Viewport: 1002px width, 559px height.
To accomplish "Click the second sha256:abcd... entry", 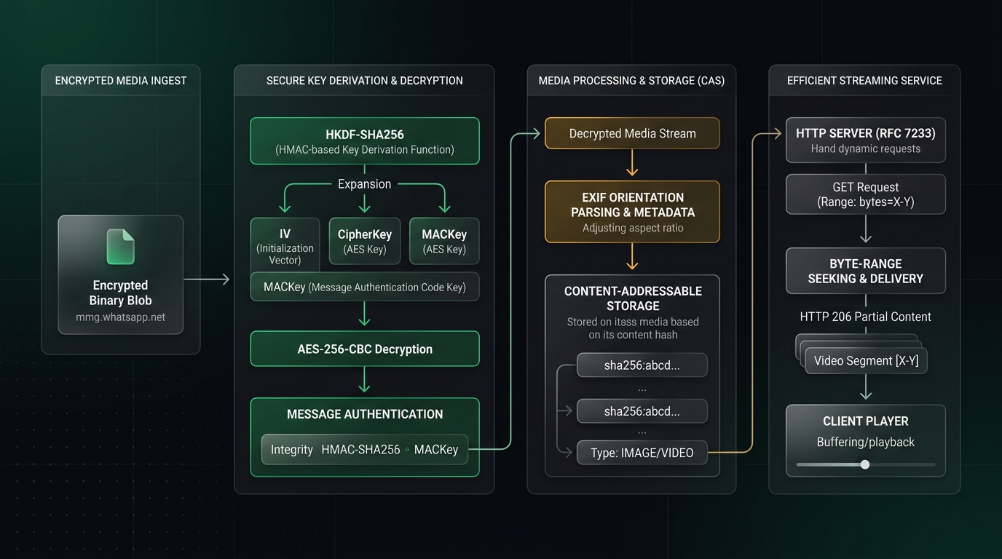I will coord(642,411).
